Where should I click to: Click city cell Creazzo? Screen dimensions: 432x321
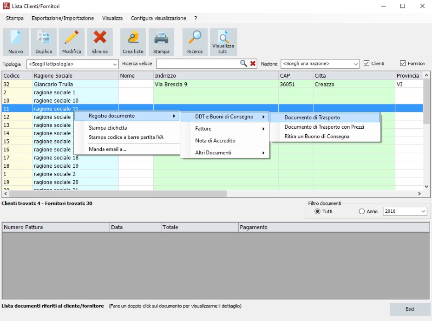pyautogui.click(x=354, y=84)
